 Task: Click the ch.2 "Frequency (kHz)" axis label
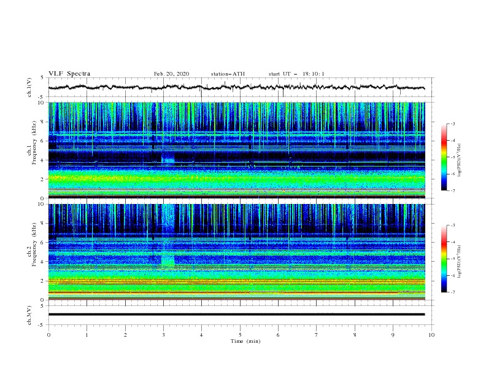34,244
